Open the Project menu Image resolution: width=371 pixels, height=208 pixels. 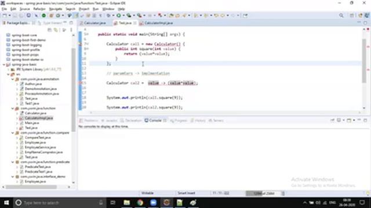click(x=84, y=9)
